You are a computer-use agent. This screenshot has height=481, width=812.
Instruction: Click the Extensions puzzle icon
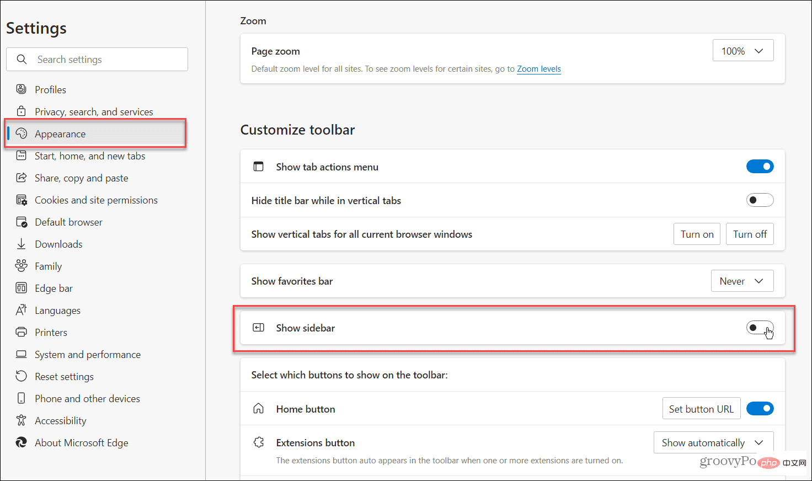[258, 442]
